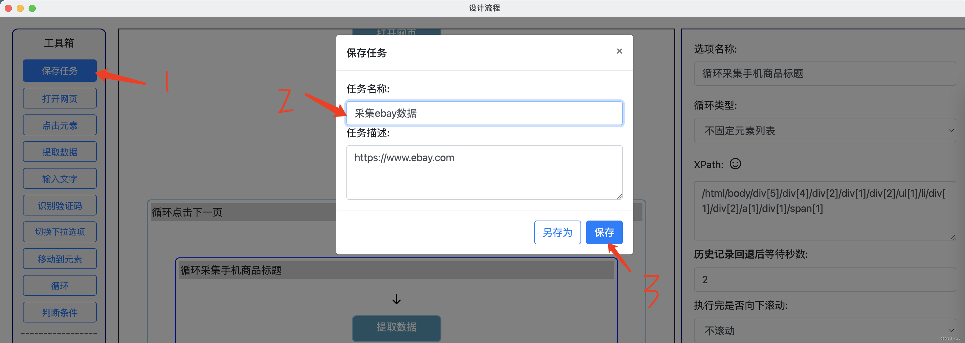This screenshot has height=343, width=965.
Task: Pick the 循环 tool
Action: [x=60, y=286]
